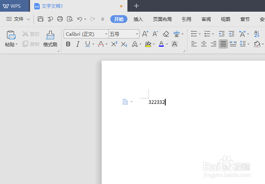Screen dimensions: 265x184
Task: Click the Decrease Indent icon
Action: point(222,34)
